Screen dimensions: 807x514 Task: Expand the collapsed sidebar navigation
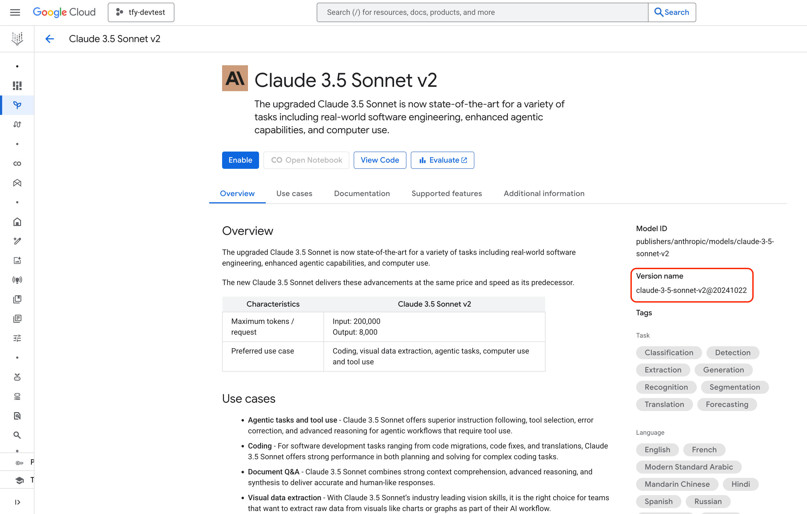(18, 502)
